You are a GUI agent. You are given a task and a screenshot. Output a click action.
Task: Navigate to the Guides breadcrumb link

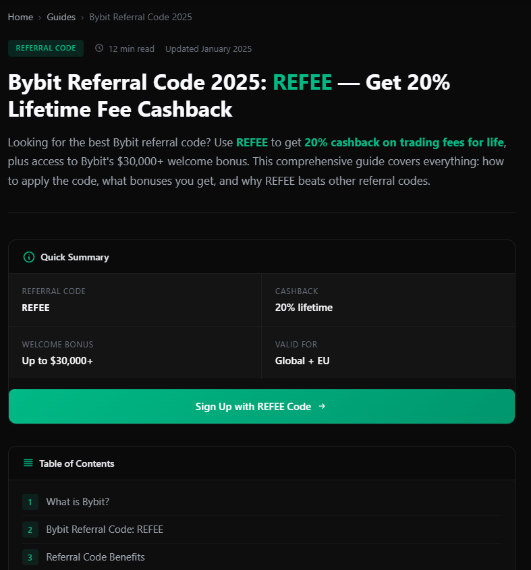[61, 17]
